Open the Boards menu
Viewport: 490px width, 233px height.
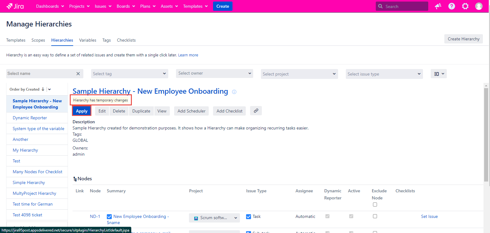click(x=126, y=6)
